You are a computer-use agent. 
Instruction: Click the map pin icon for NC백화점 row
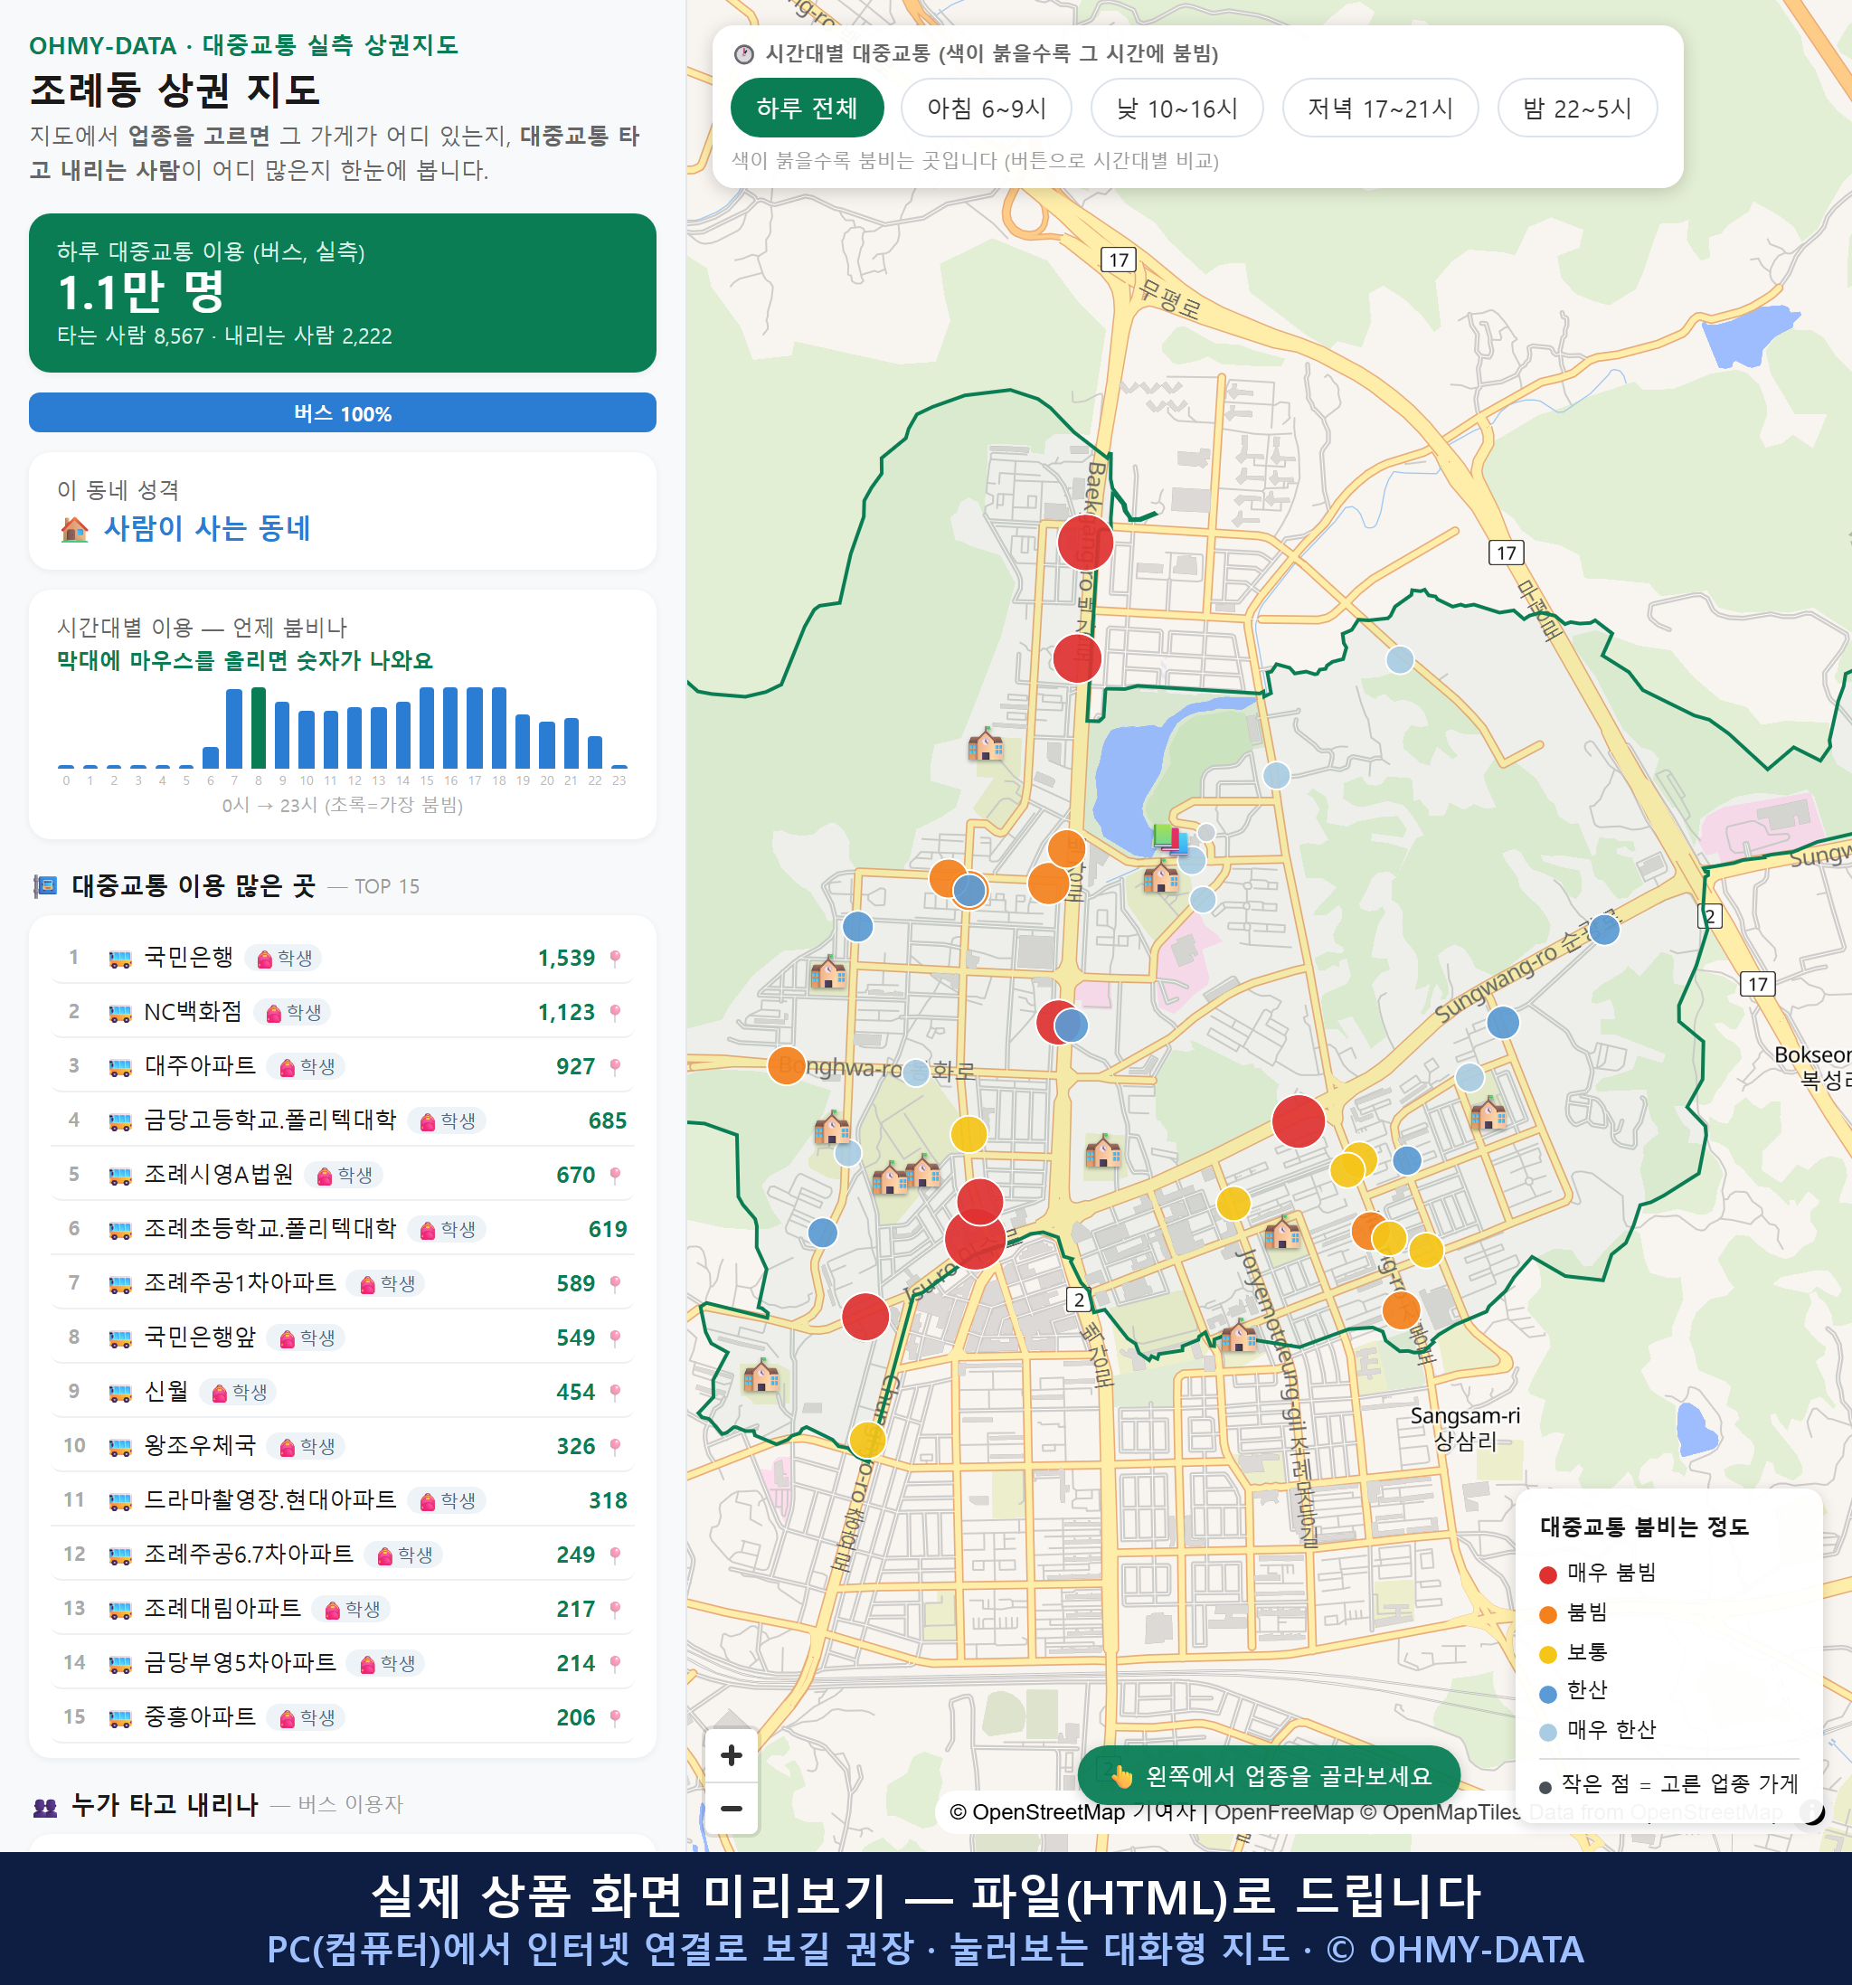tap(615, 1013)
